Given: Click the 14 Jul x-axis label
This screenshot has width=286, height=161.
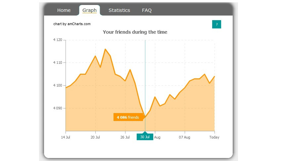Looking at the screenshot, I should [66, 137].
